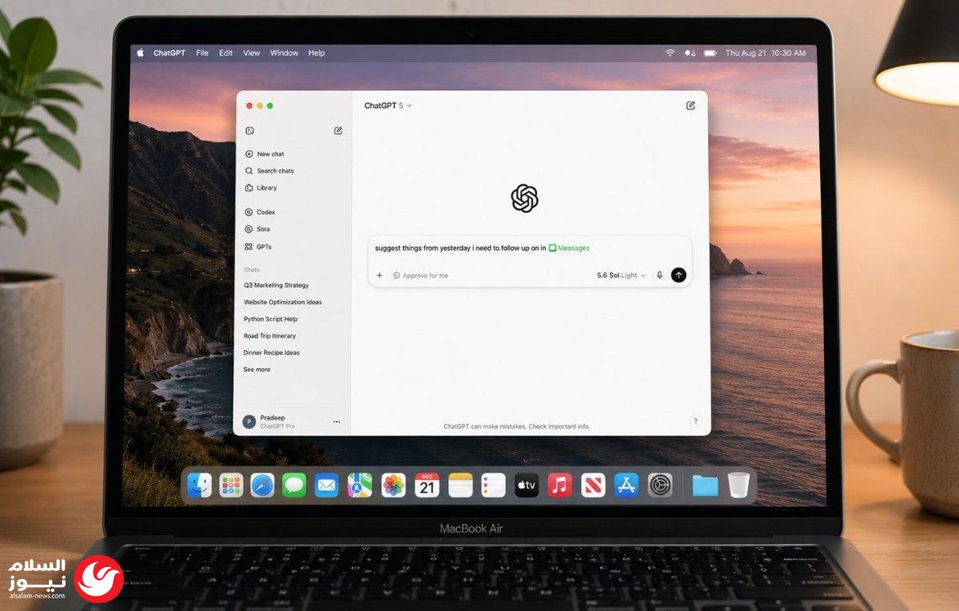Viewport: 959px width, 611px height.
Task: Open Music from the Dock
Action: pyautogui.click(x=559, y=485)
